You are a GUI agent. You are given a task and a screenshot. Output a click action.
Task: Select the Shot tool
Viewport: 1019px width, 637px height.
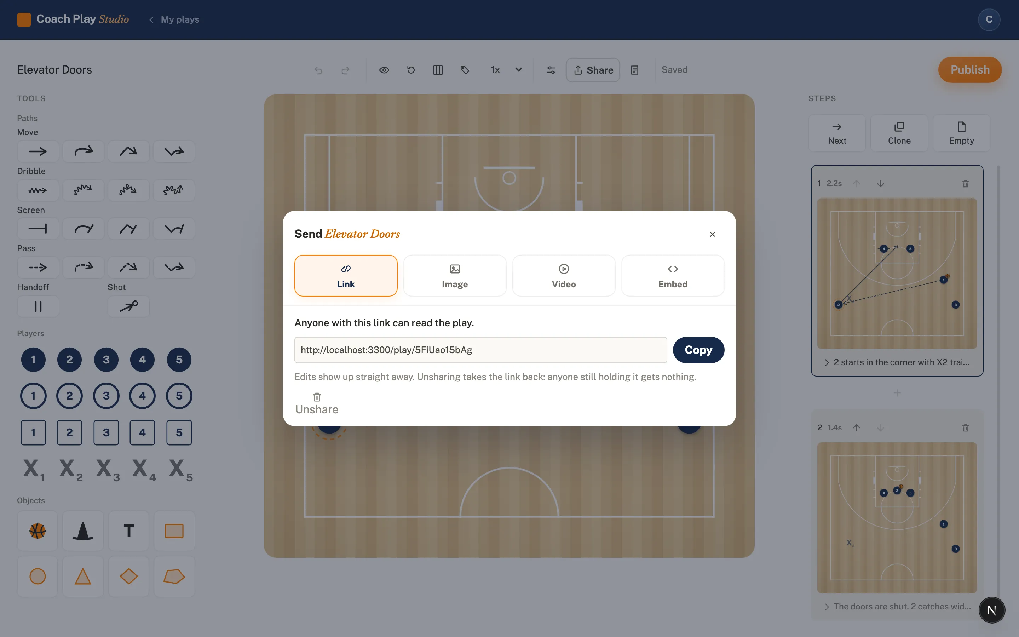pos(128,306)
